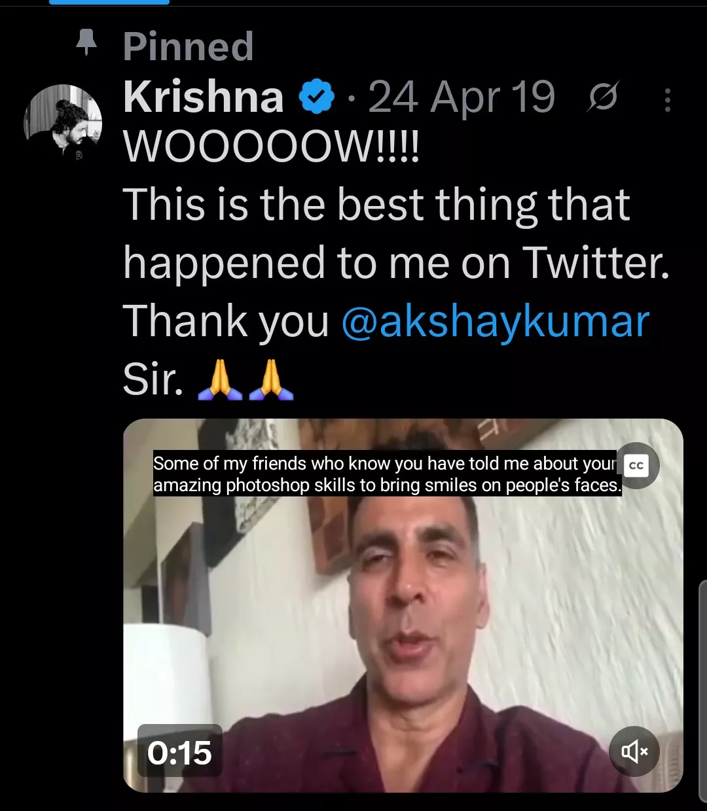This screenshot has height=811, width=707.
Task: Click the video caption text overlay
Action: 386,474
